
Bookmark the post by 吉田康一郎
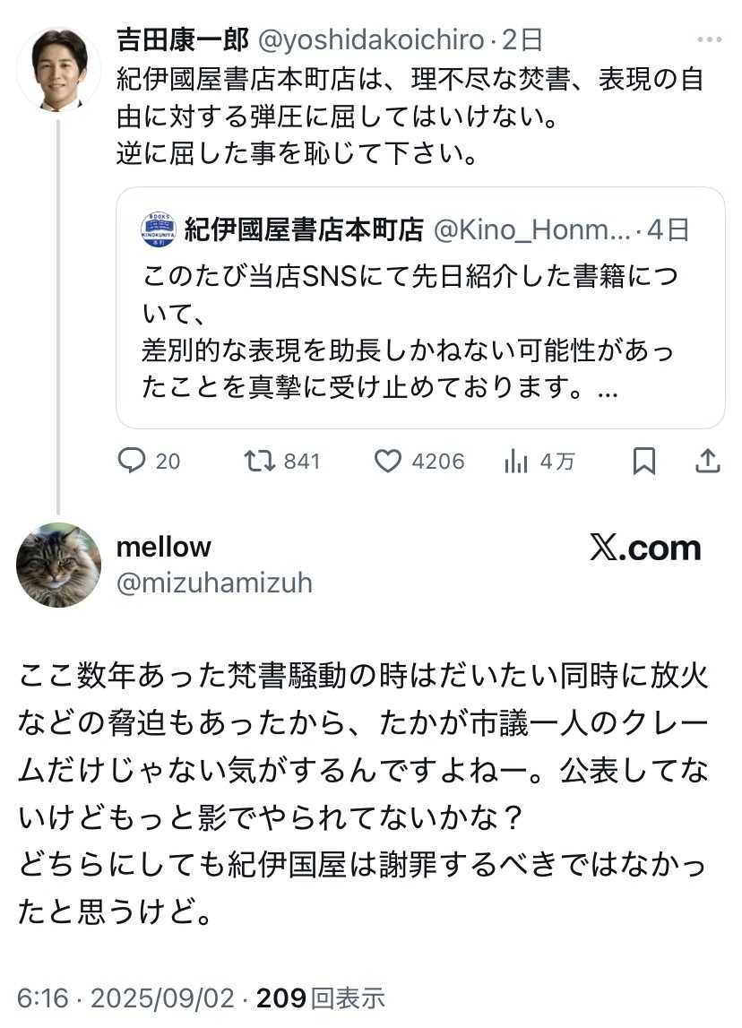tap(643, 461)
